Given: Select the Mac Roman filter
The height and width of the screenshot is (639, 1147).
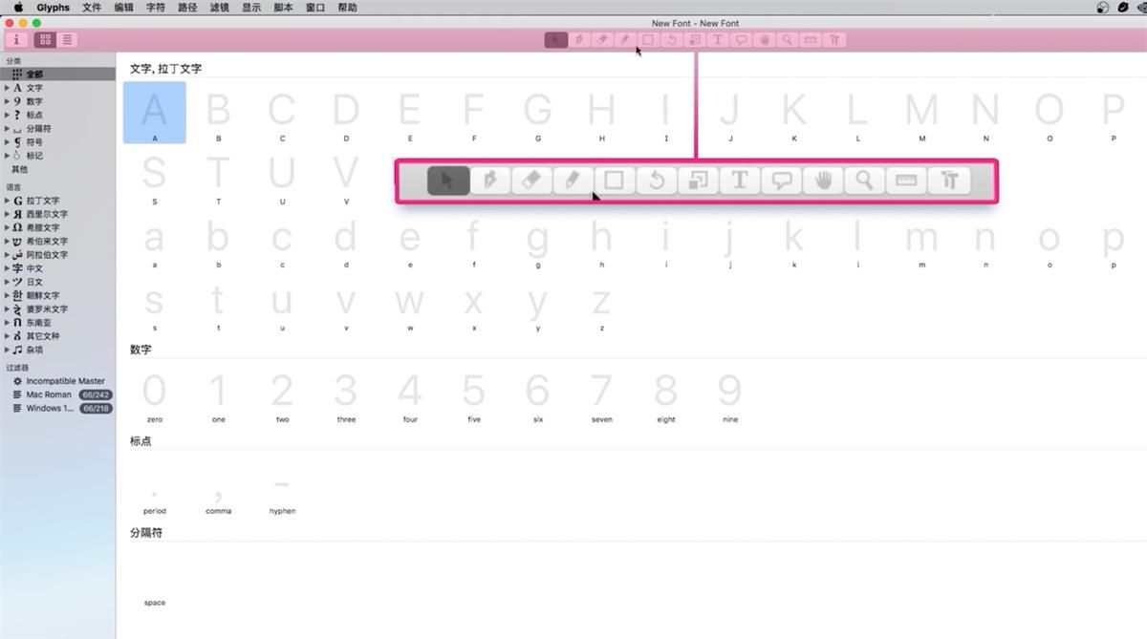Looking at the screenshot, I should [48, 394].
